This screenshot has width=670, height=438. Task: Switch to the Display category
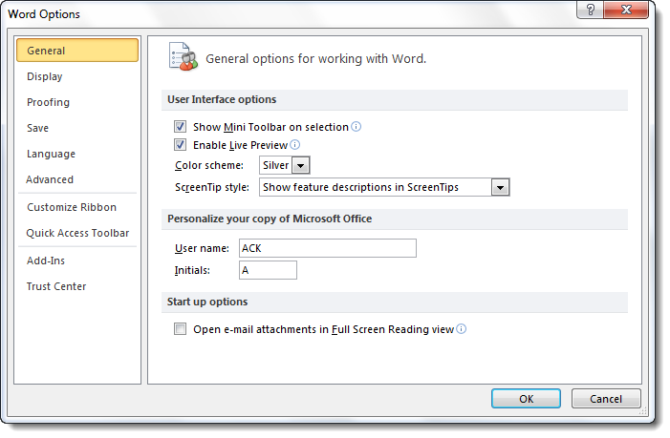pos(45,76)
